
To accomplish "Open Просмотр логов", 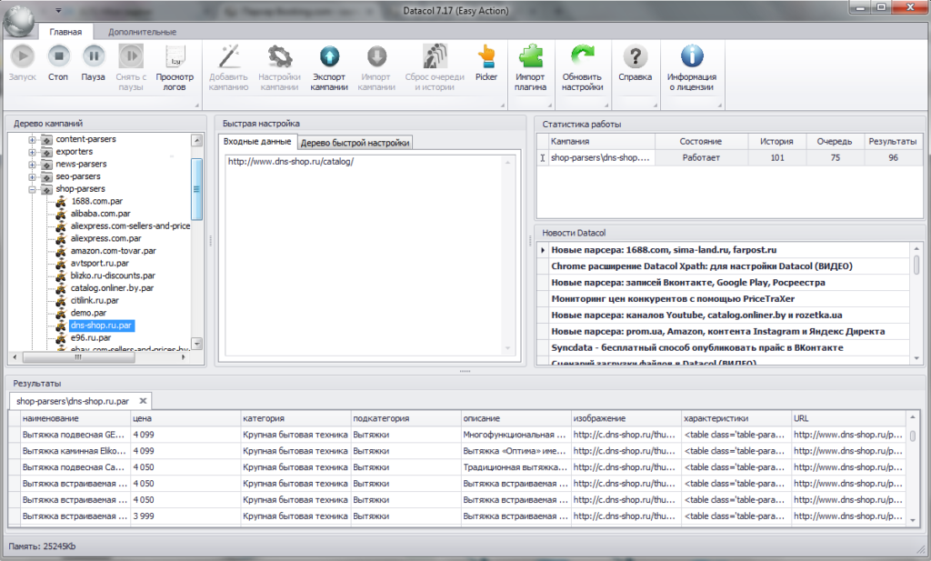I will 175,67.
